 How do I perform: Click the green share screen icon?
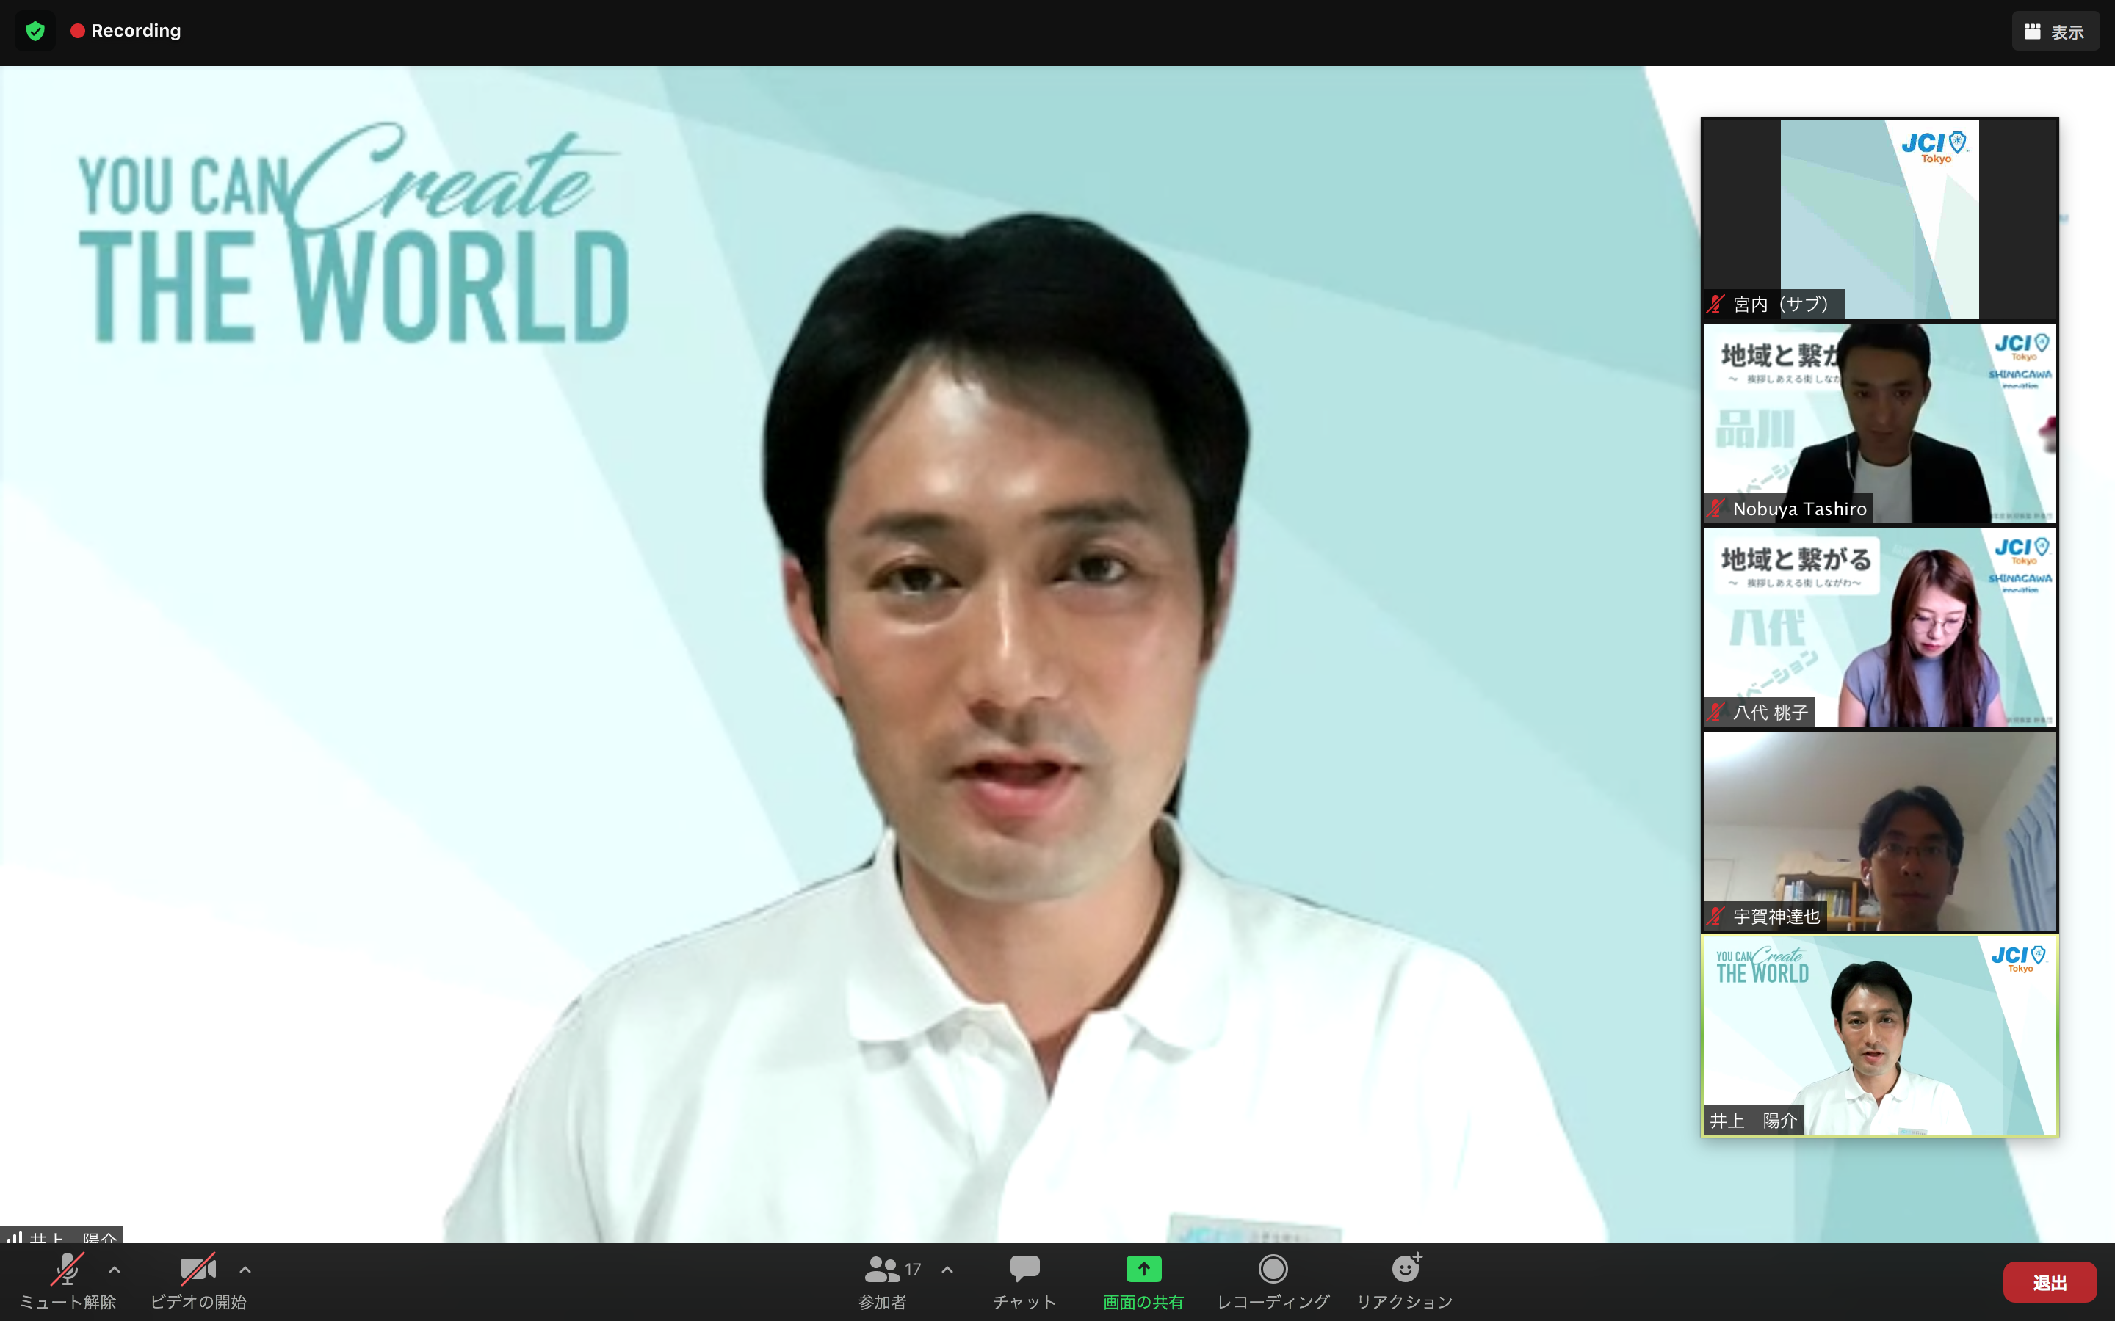1143,1269
